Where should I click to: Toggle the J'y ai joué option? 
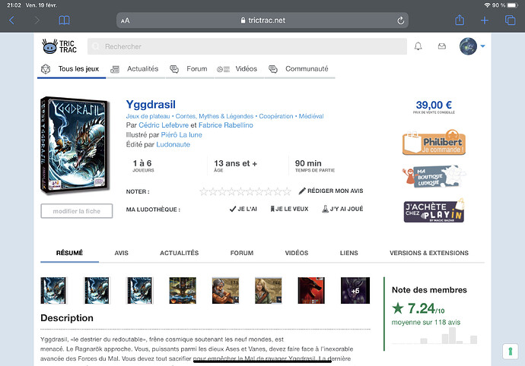(342, 209)
